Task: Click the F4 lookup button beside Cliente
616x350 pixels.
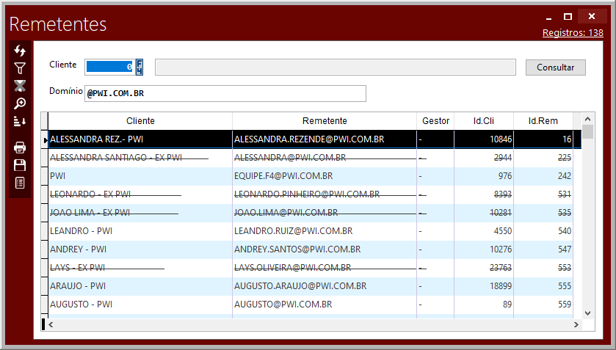Action: [139, 67]
